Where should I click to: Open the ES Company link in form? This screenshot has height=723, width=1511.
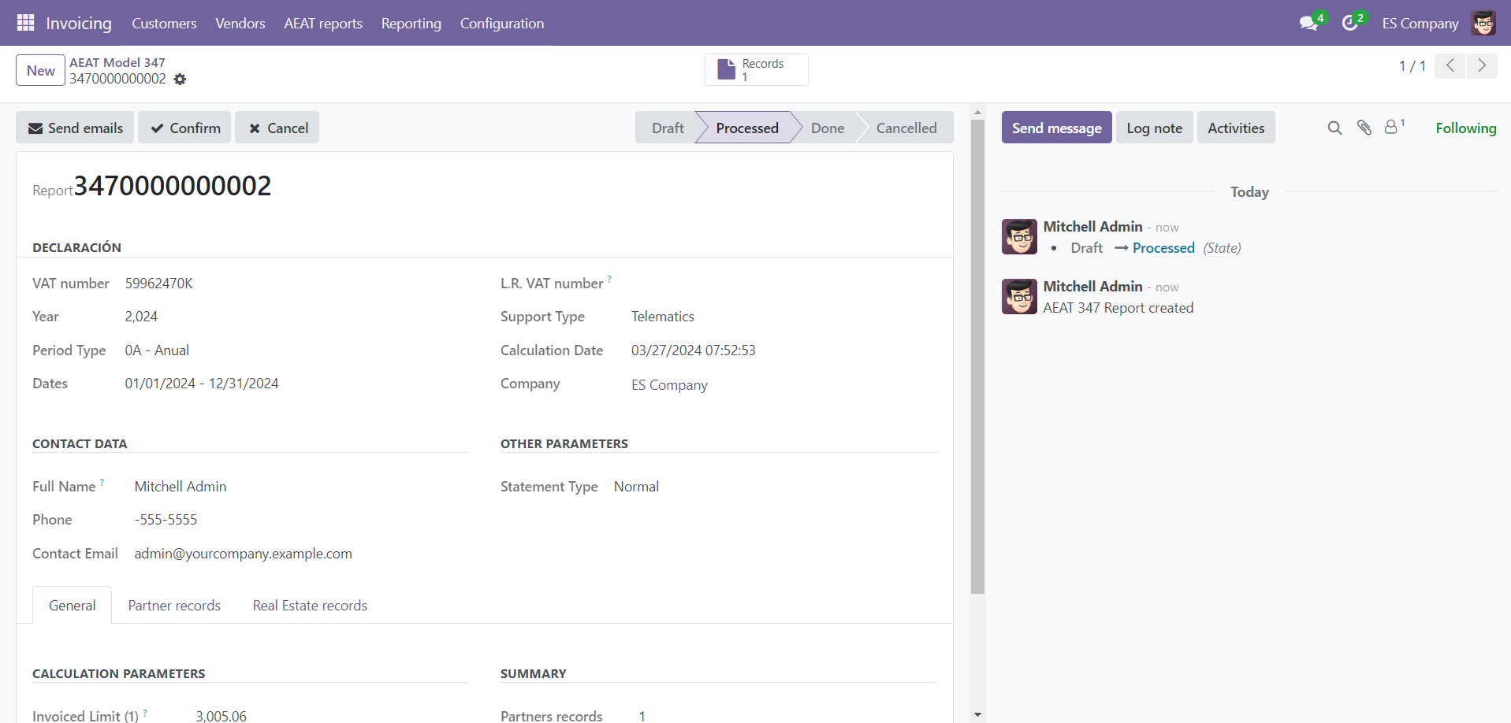point(669,385)
